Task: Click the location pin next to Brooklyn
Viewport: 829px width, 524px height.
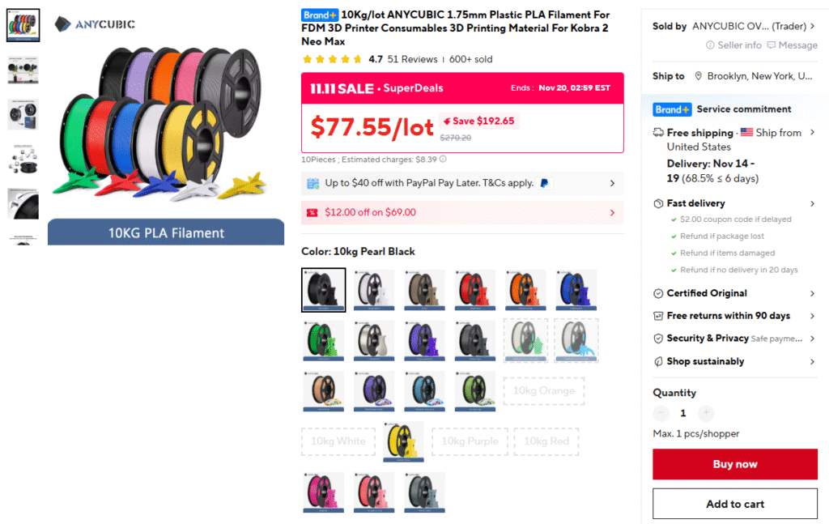Action: click(699, 76)
